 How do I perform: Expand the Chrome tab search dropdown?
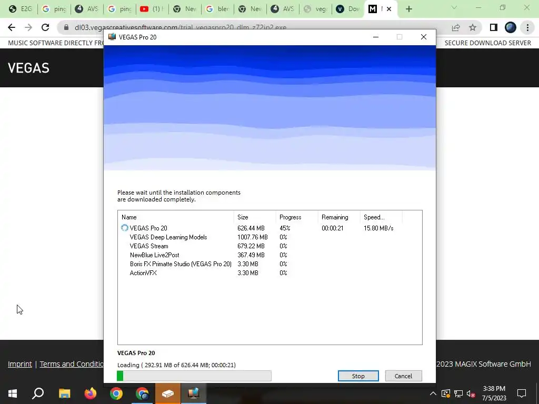click(454, 7)
